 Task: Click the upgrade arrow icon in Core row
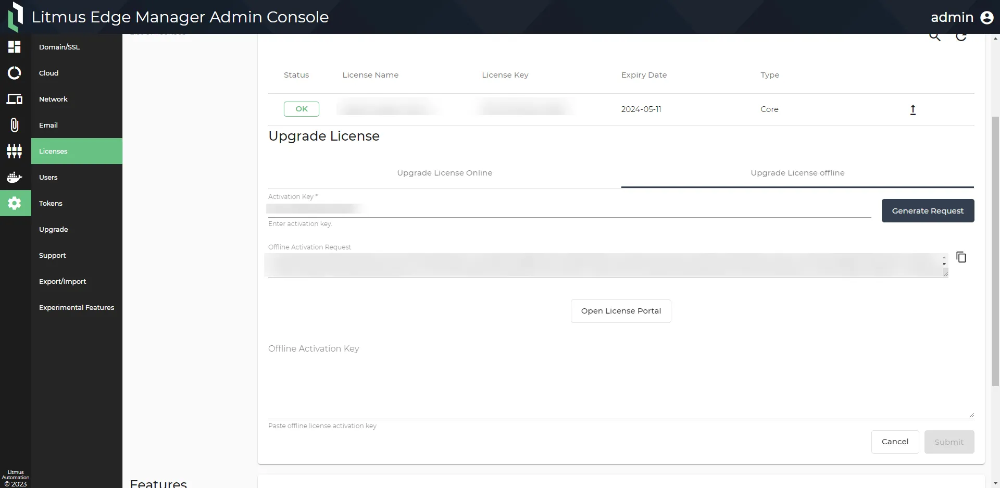913,109
